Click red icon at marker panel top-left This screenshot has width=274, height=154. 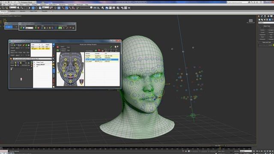pyautogui.click(x=57, y=47)
